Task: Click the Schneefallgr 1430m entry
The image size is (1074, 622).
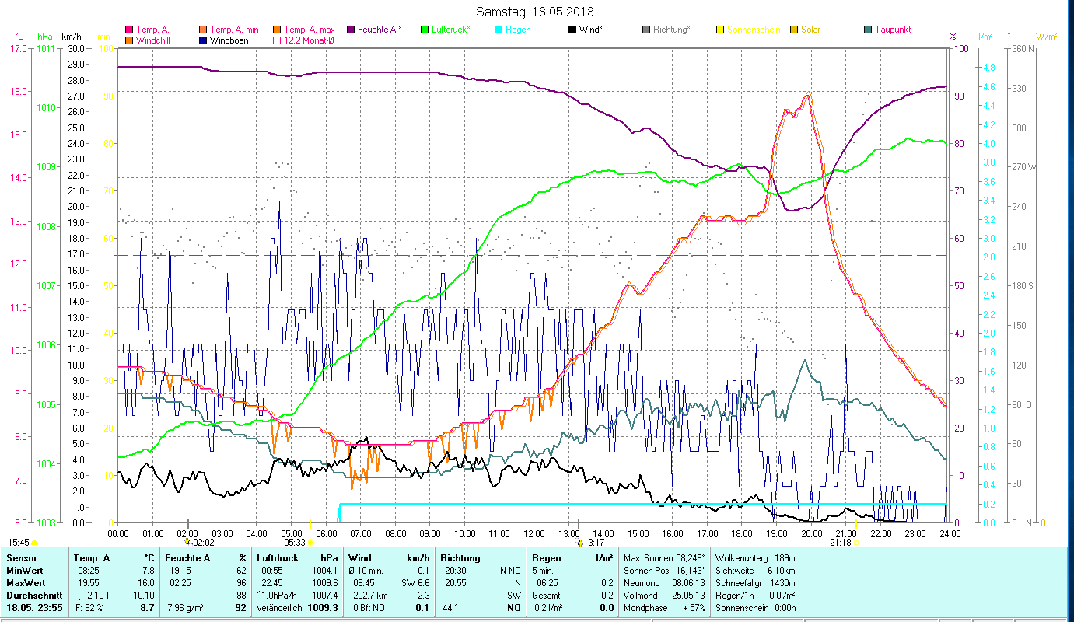Action: pos(754,583)
